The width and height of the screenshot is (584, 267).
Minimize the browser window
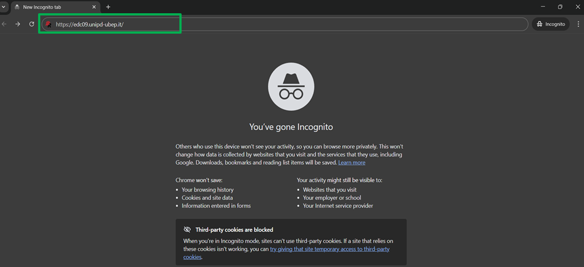(542, 7)
